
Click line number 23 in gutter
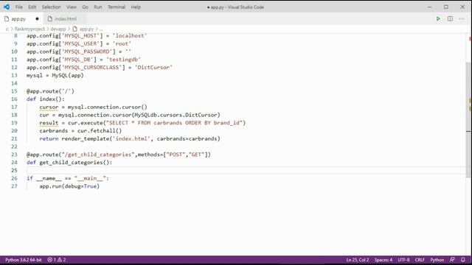pyautogui.click(x=14, y=155)
